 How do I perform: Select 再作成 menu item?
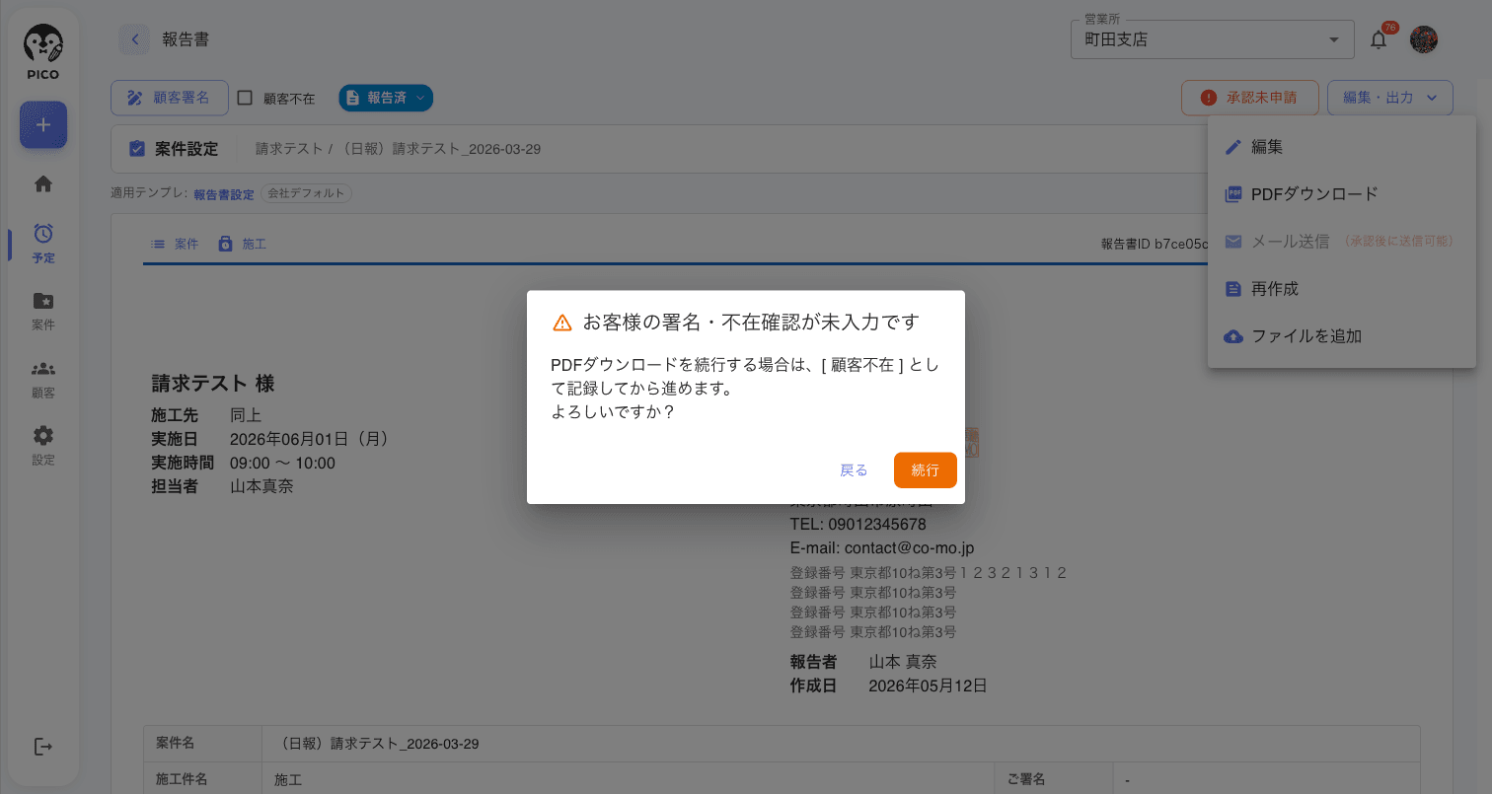pyautogui.click(x=1342, y=289)
